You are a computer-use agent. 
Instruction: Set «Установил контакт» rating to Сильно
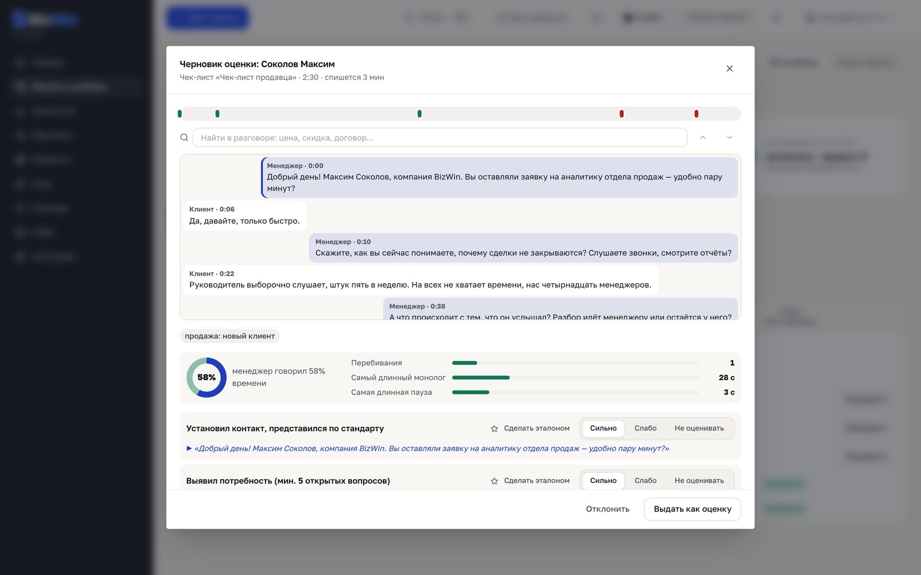(x=603, y=428)
